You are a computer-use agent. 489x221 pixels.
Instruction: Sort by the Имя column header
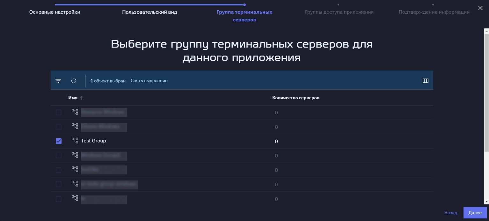click(x=73, y=98)
